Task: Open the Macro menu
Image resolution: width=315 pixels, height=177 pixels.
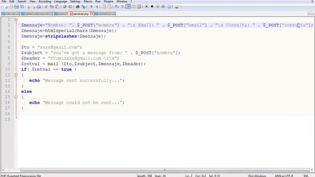Action: [88, 1]
